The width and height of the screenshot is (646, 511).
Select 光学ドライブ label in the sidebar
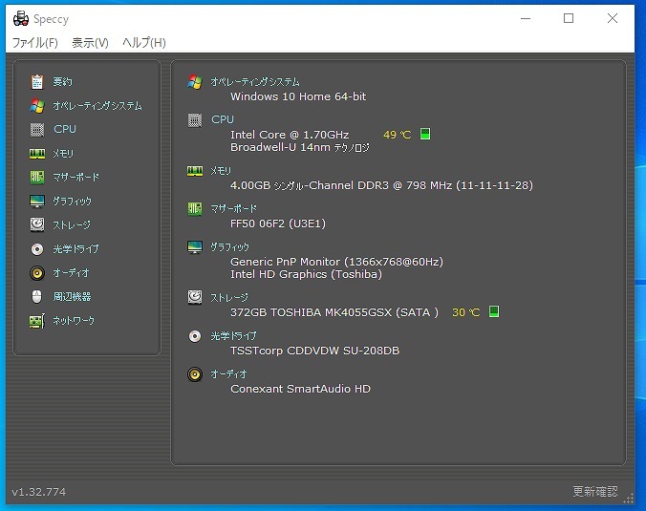pyautogui.click(x=75, y=249)
